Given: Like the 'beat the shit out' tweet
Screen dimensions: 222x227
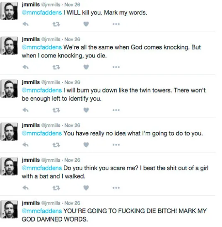Looking at the screenshot, I should coord(86,188).
